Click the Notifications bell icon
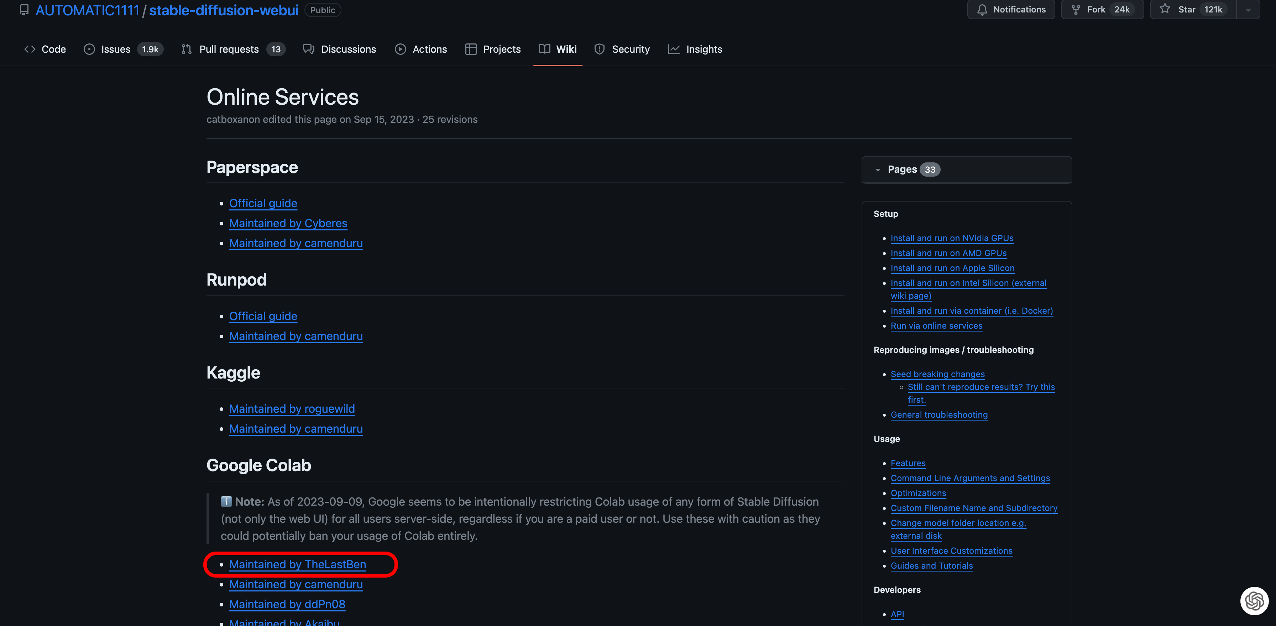Viewport: 1276px width, 626px height. [982, 9]
